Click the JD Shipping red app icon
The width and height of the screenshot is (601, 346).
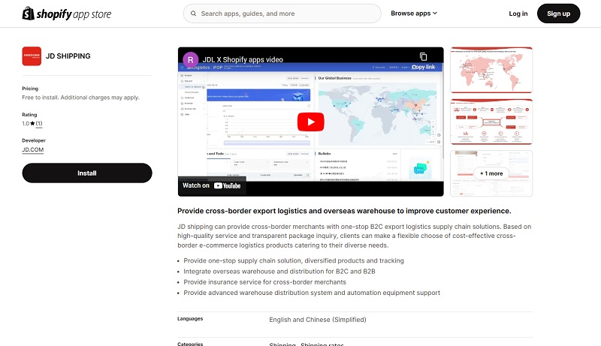pyautogui.click(x=32, y=56)
